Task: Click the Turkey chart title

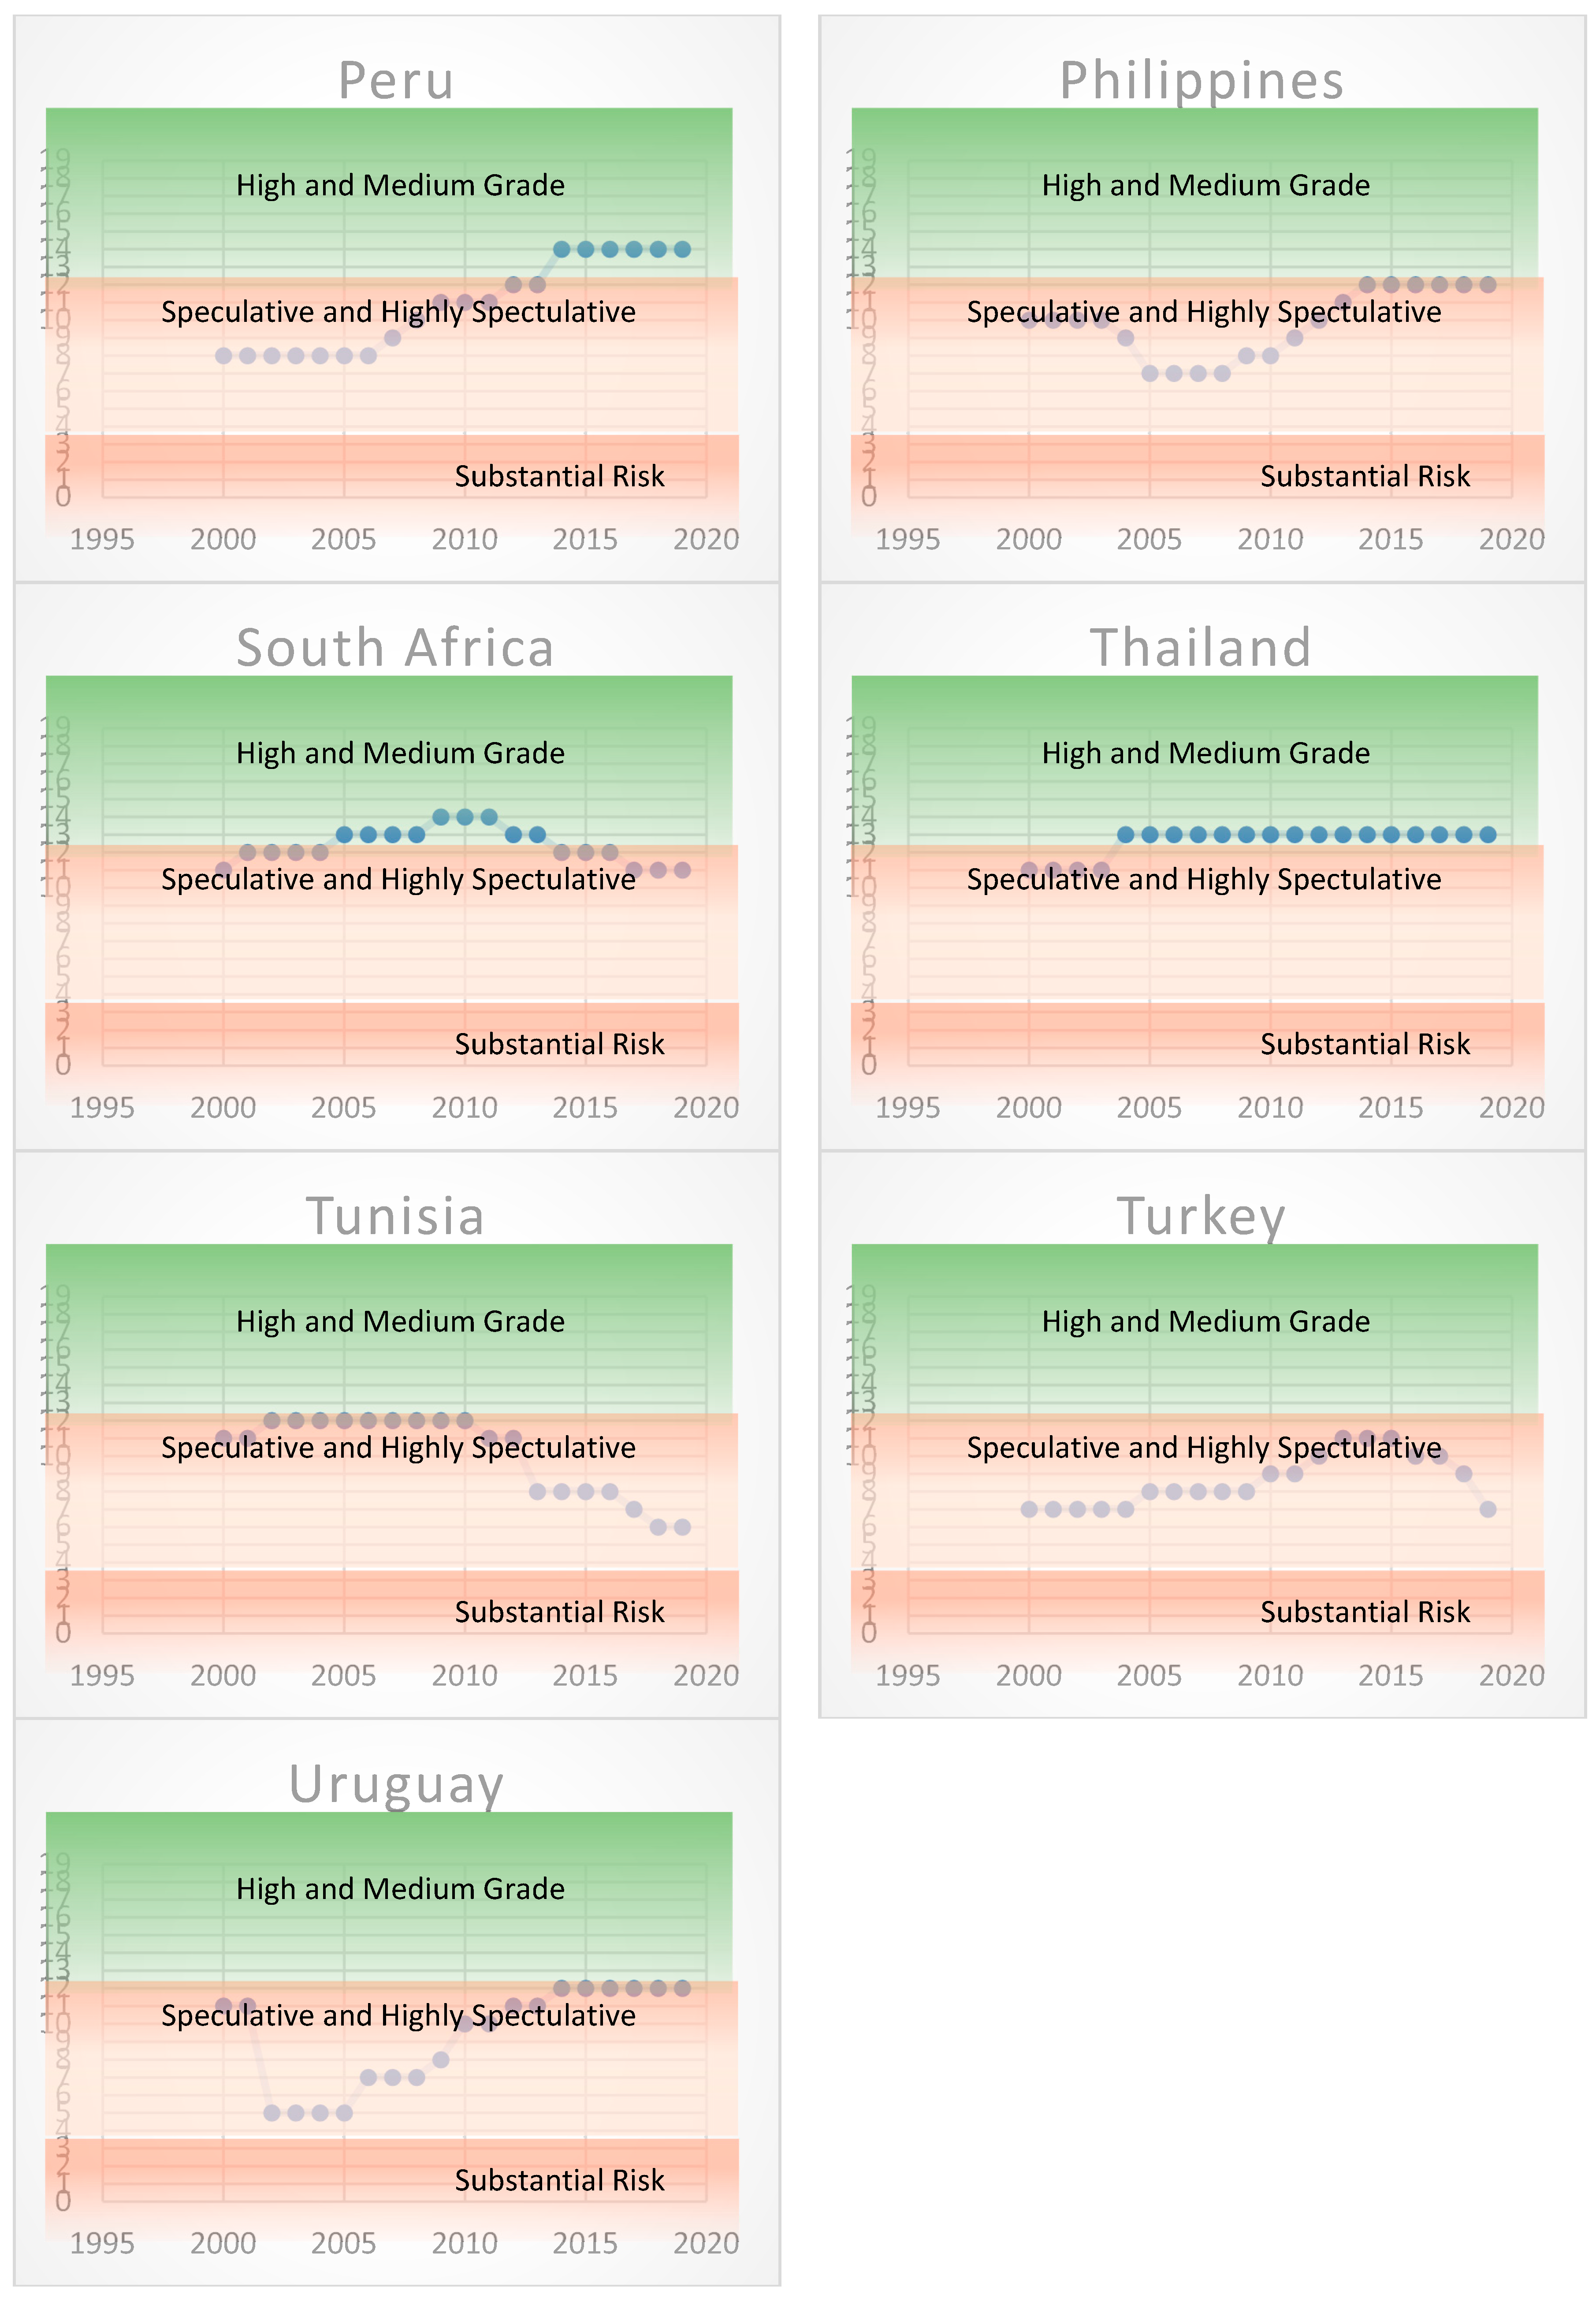Action: tap(1200, 1216)
